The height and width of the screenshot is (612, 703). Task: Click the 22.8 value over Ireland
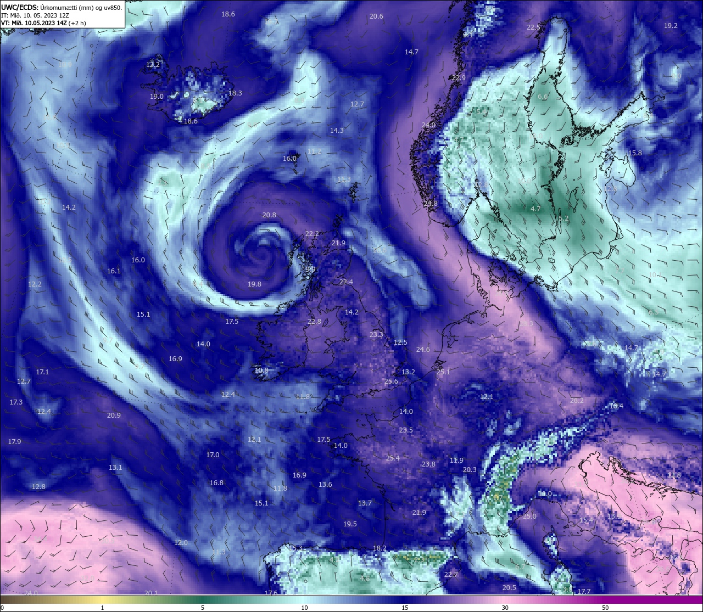[314, 322]
